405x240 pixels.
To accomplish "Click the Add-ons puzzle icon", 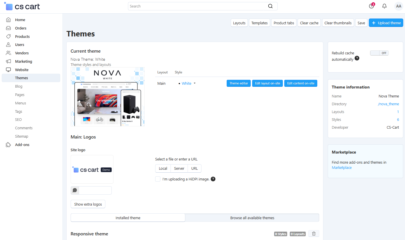I will coord(8,145).
